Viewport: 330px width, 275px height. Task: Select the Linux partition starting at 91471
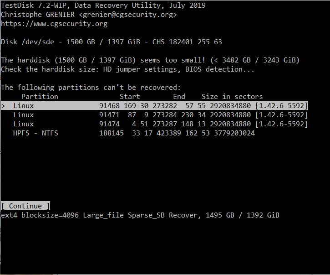tap(155, 115)
